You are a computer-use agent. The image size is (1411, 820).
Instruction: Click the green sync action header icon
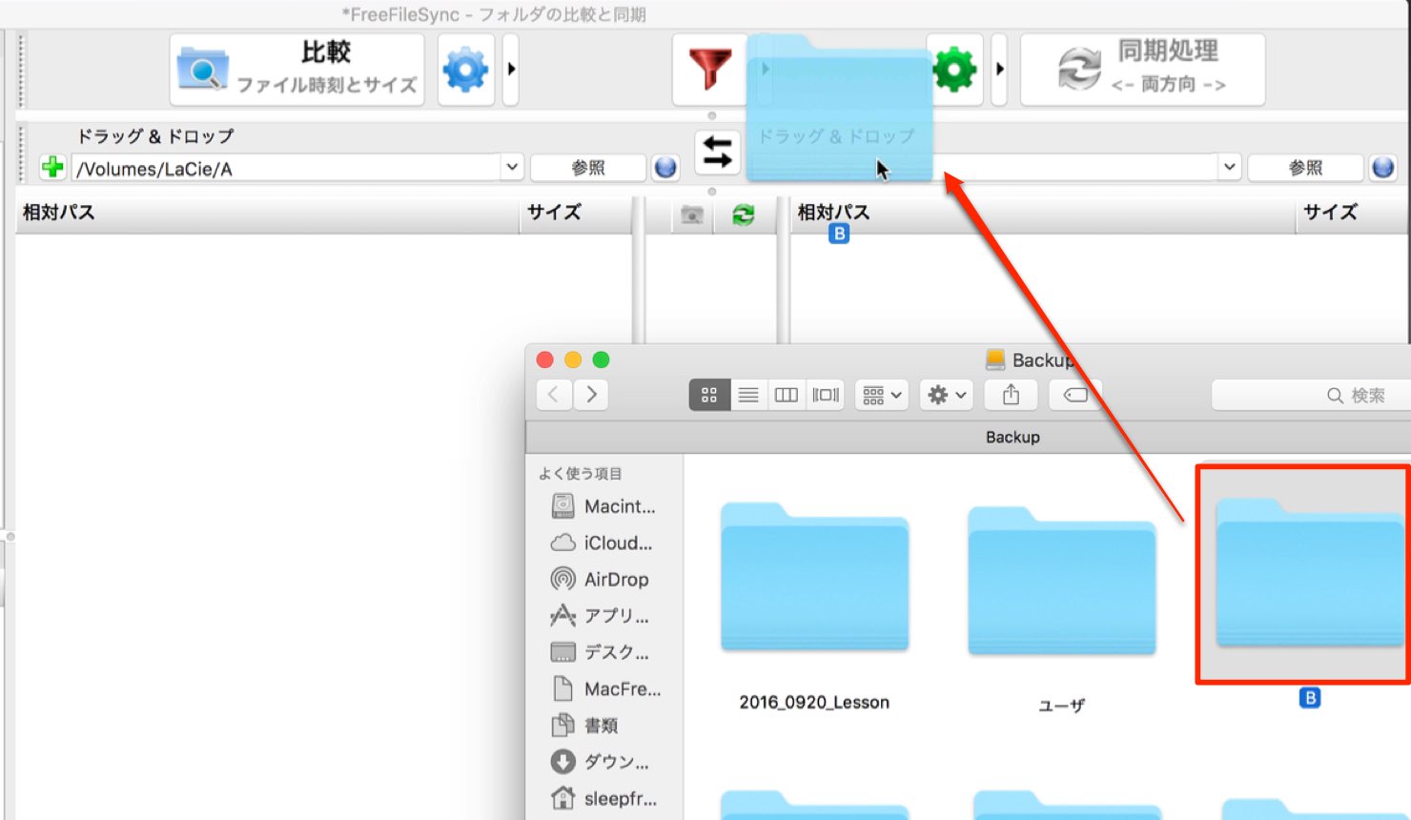pos(744,215)
